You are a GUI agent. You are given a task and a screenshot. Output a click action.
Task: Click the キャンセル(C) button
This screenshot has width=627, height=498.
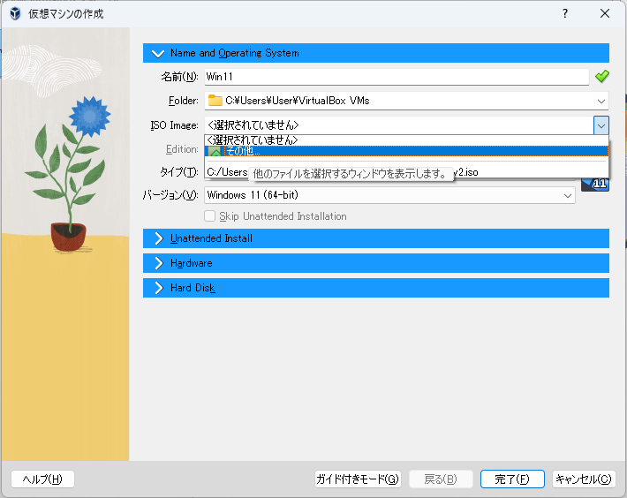tap(584, 479)
